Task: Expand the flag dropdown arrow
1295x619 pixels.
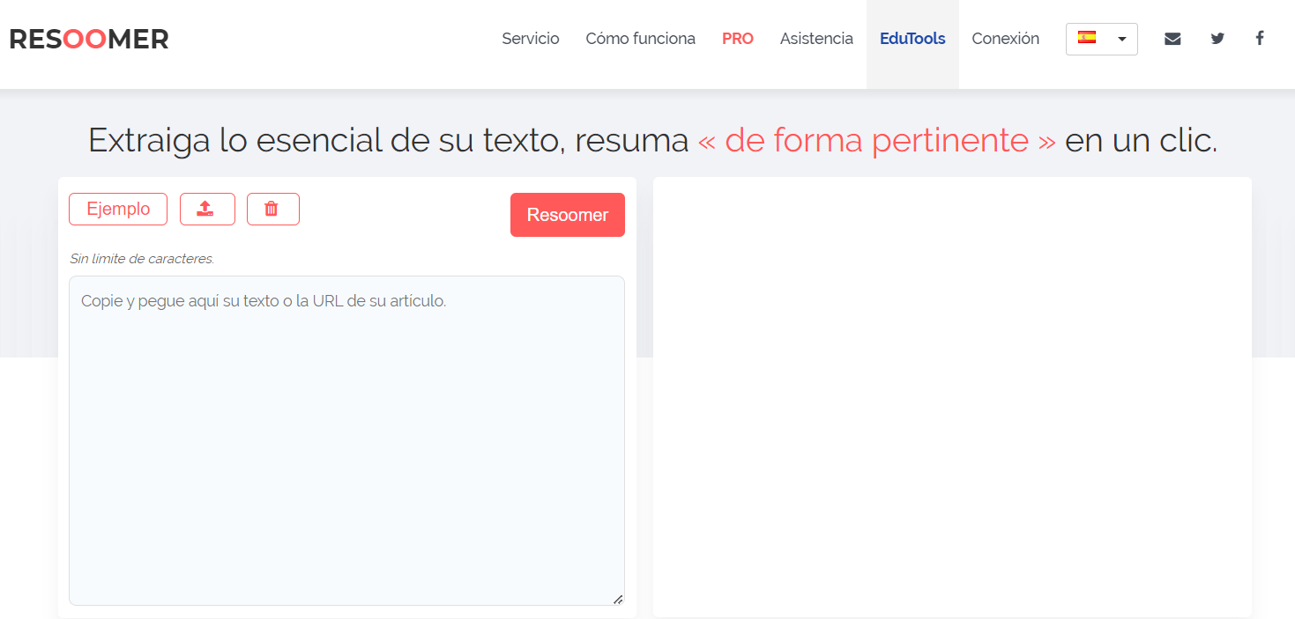Action: click(x=1120, y=39)
